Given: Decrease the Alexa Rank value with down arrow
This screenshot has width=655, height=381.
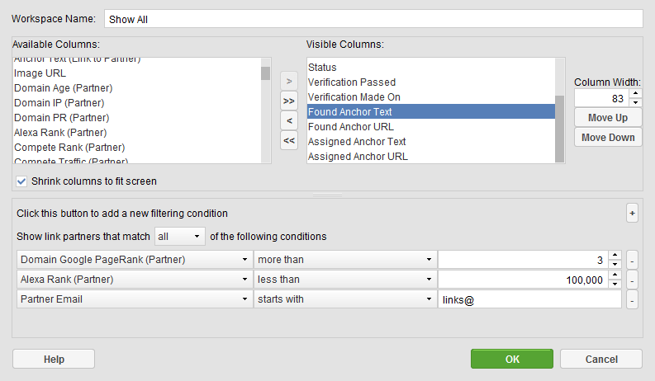Looking at the screenshot, I should [615, 285].
